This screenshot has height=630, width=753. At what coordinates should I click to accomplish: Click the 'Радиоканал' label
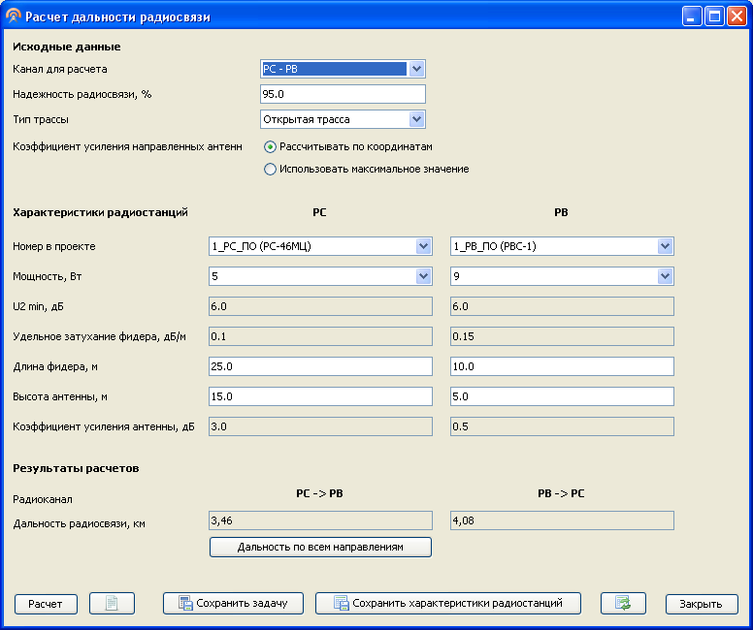coord(43,499)
